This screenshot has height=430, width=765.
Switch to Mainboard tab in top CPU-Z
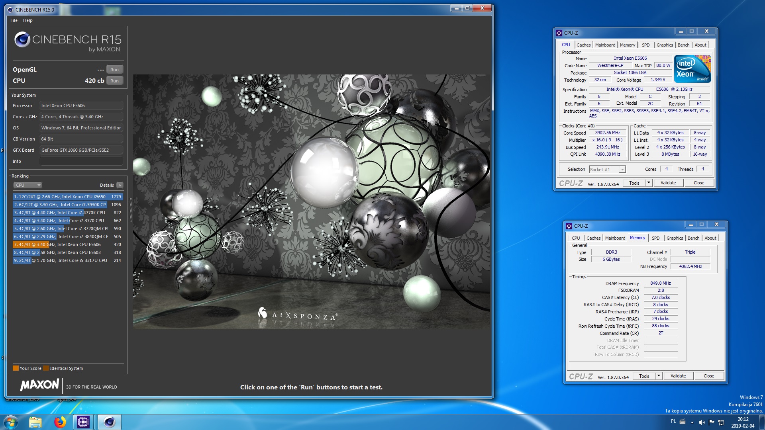(605, 45)
